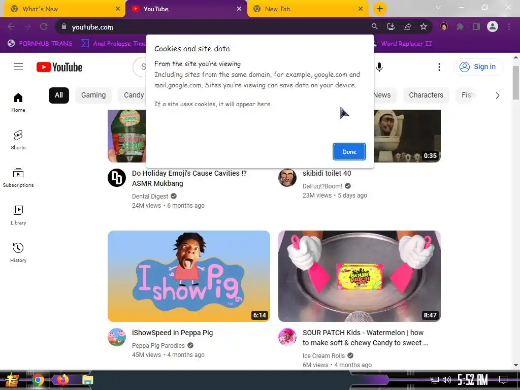
Task: Share this page icon in address bar
Action: click(x=407, y=26)
